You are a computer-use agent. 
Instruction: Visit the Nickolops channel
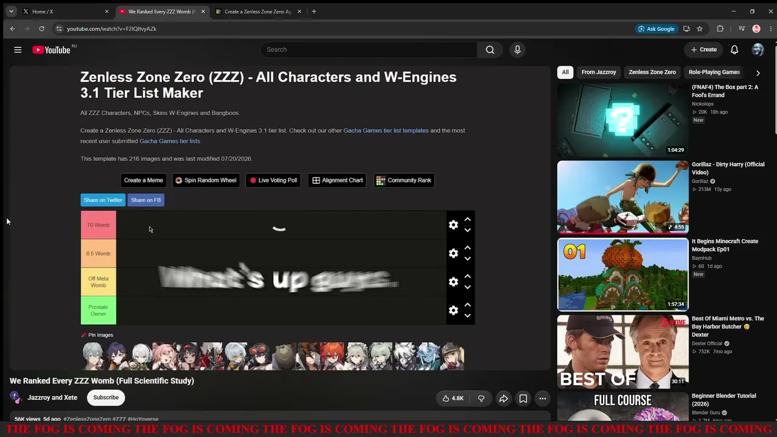[x=703, y=104]
